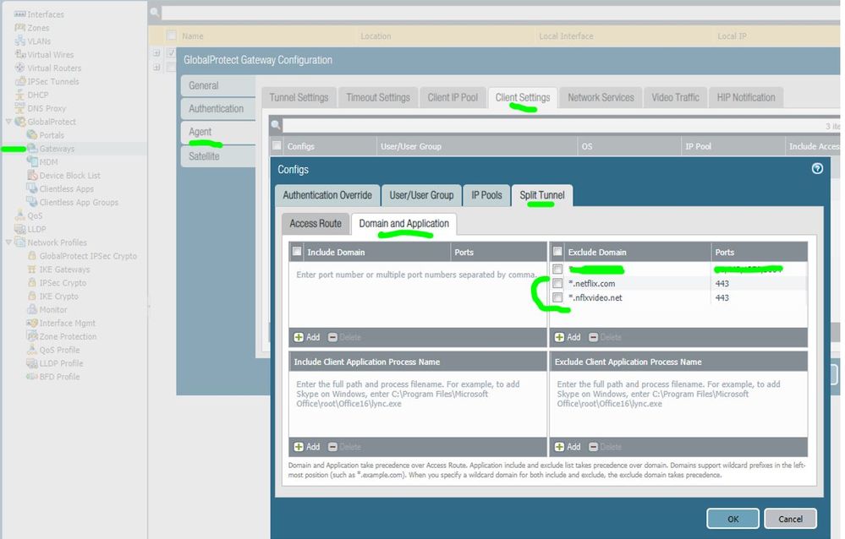The width and height of the screenshot is (845, 539).
Task: Click the Virtual Routers icon
Action: (20, 68)
